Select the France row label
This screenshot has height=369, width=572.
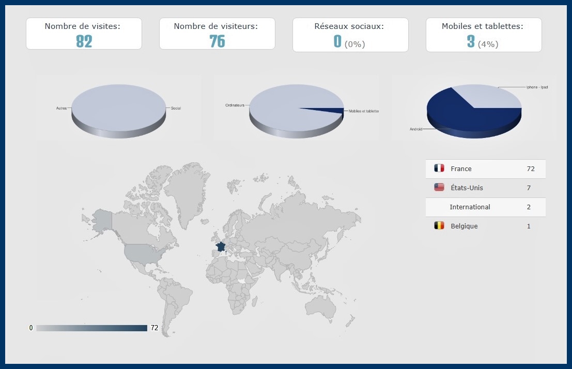coord(461,168)
